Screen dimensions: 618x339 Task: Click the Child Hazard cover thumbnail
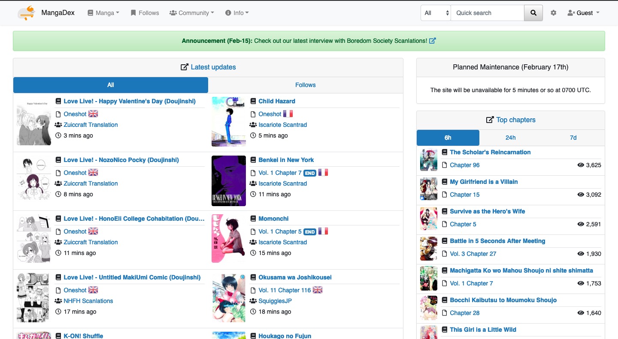click(x=229, y=122)
